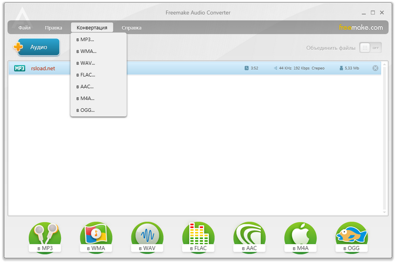Remove rsload.net file with the X icon
This screenshot has width=396, height=263.
375,68
